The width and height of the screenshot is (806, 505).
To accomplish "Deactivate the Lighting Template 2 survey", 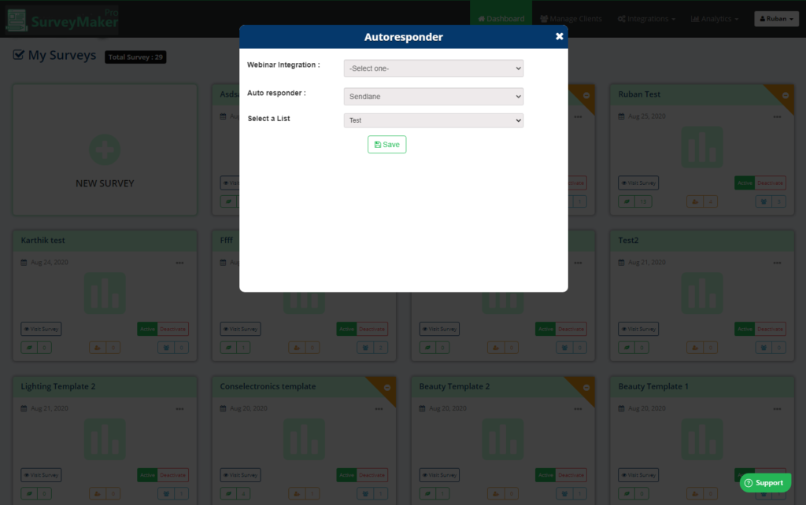I will pos(172,475).
